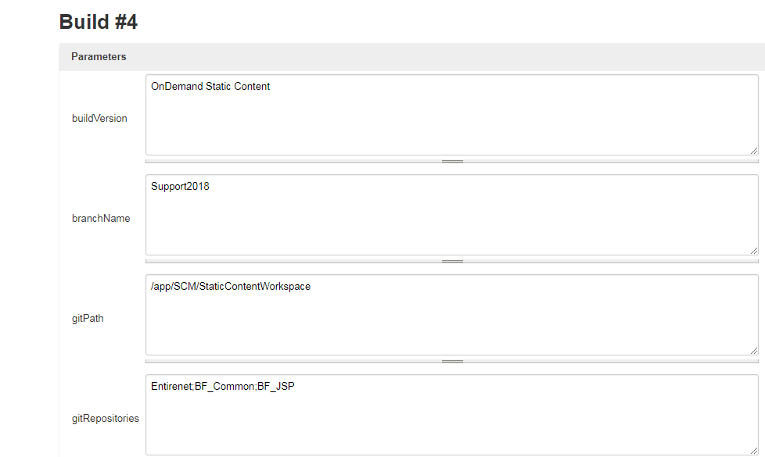
Task: Click on the "OnDemand Static Content" text
Action: 210,87
